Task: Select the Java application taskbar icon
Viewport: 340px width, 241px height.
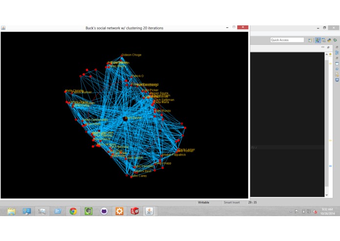Action: click(x=149, y=211)
